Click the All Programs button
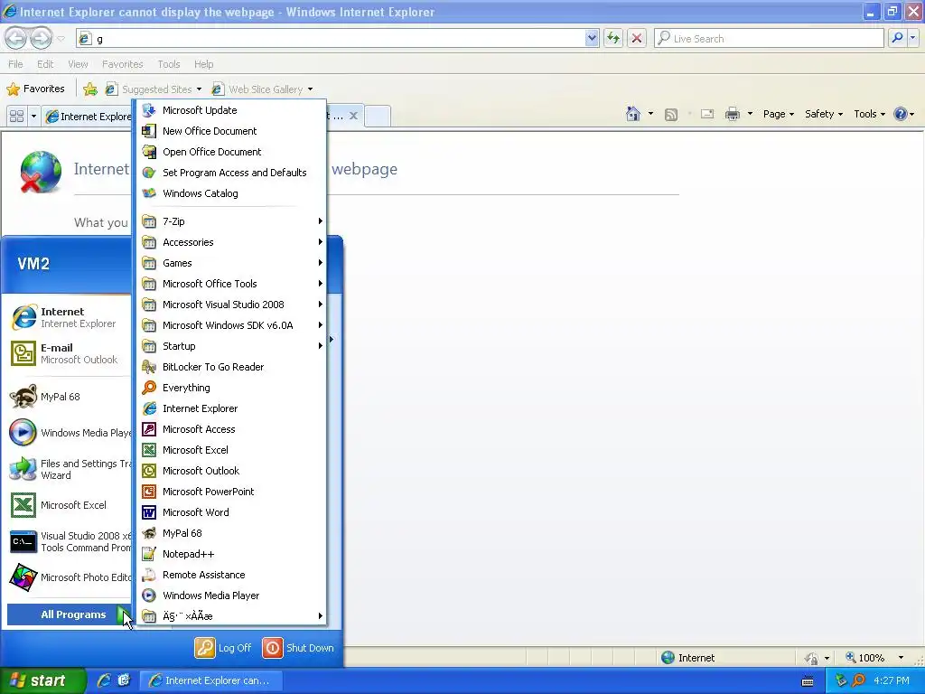This screenshot has width=925, height=694. (x=70, y=614)
